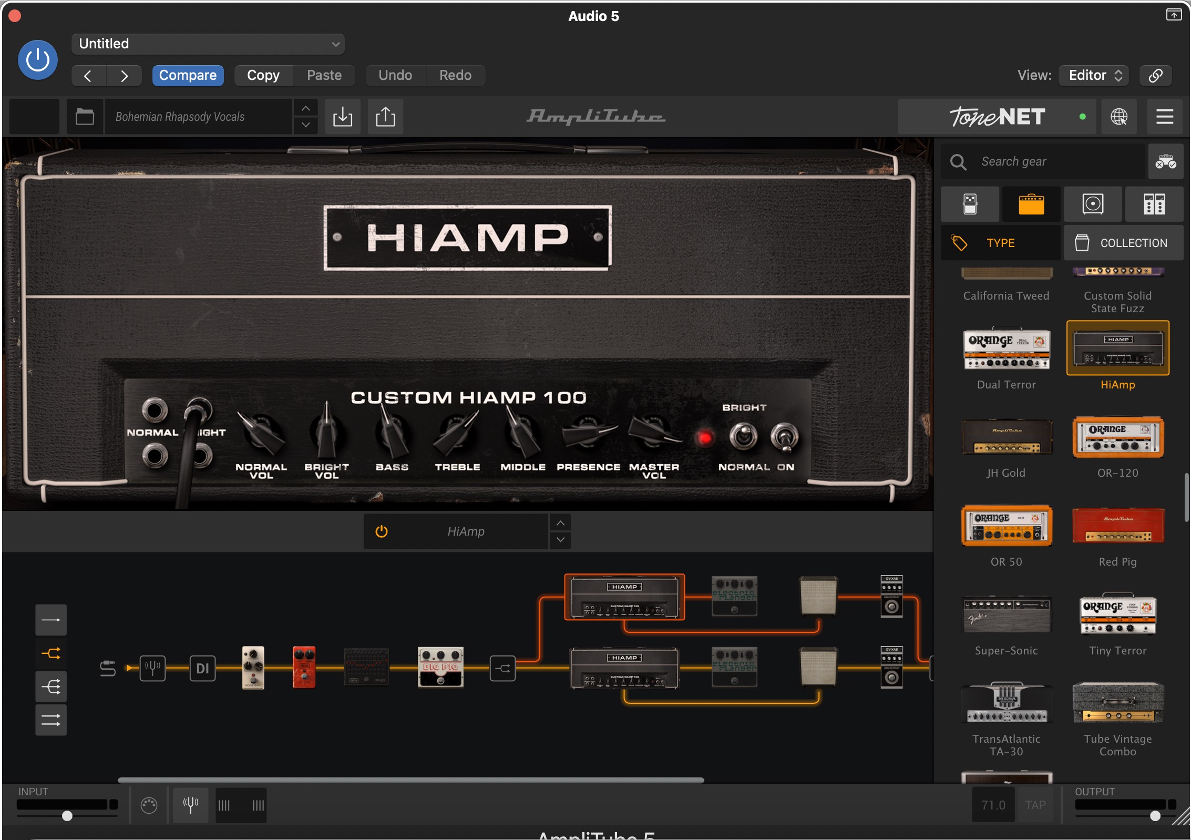Go to previous preset arrow
The height and width of the screenshot is (840, 1191).
click(89, 76)
